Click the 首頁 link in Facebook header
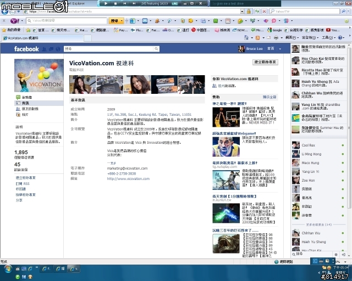Screen dimensions: 352x281 pos(271,49)
